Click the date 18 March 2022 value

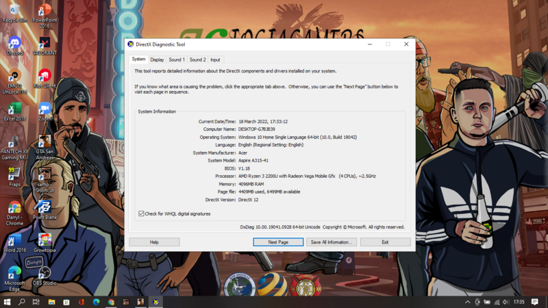point(263,122)
